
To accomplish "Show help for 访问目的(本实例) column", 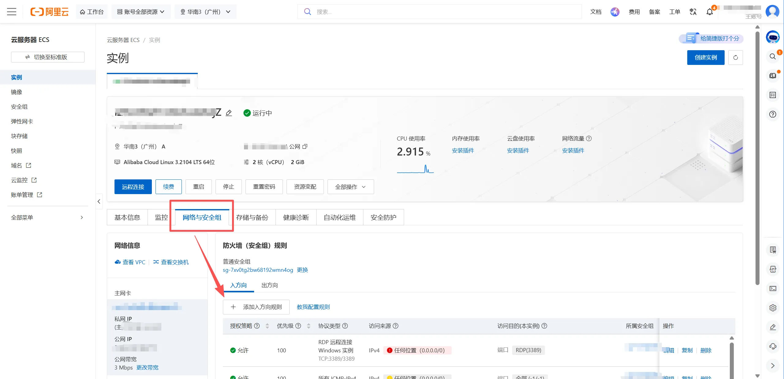I will [544, 326].
